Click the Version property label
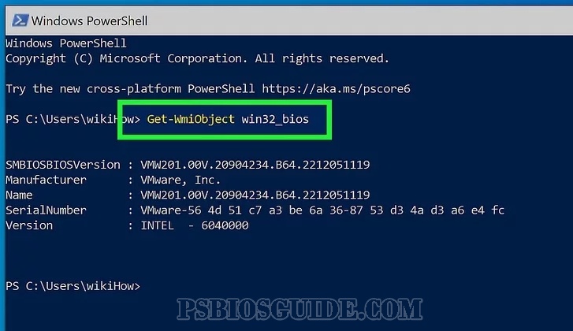573x331 pixels. tap(29, 225)
